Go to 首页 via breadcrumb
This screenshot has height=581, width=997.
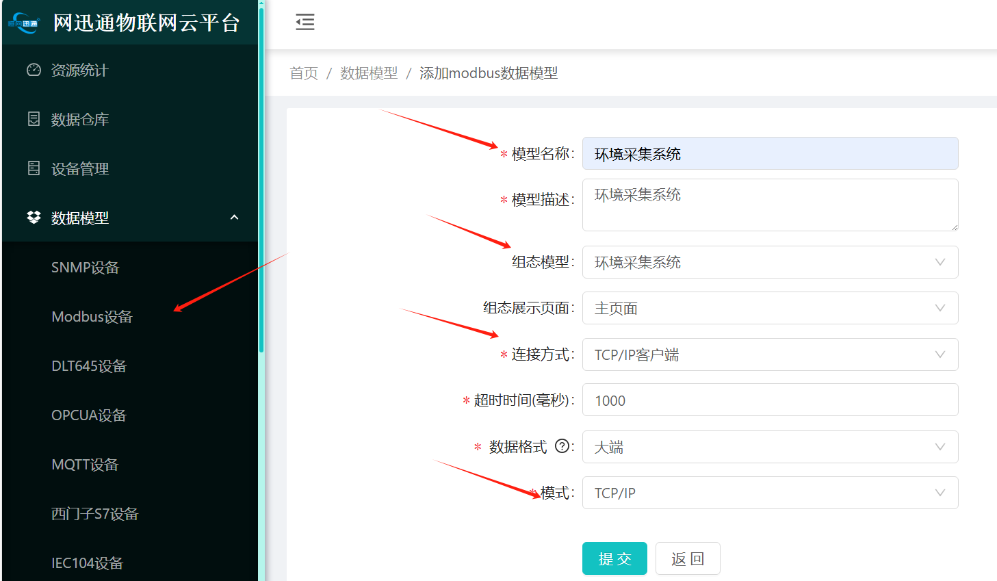pyautogui.click(x=304, y=73)
